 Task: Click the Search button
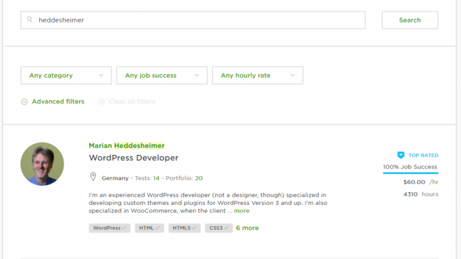point(410,20)
